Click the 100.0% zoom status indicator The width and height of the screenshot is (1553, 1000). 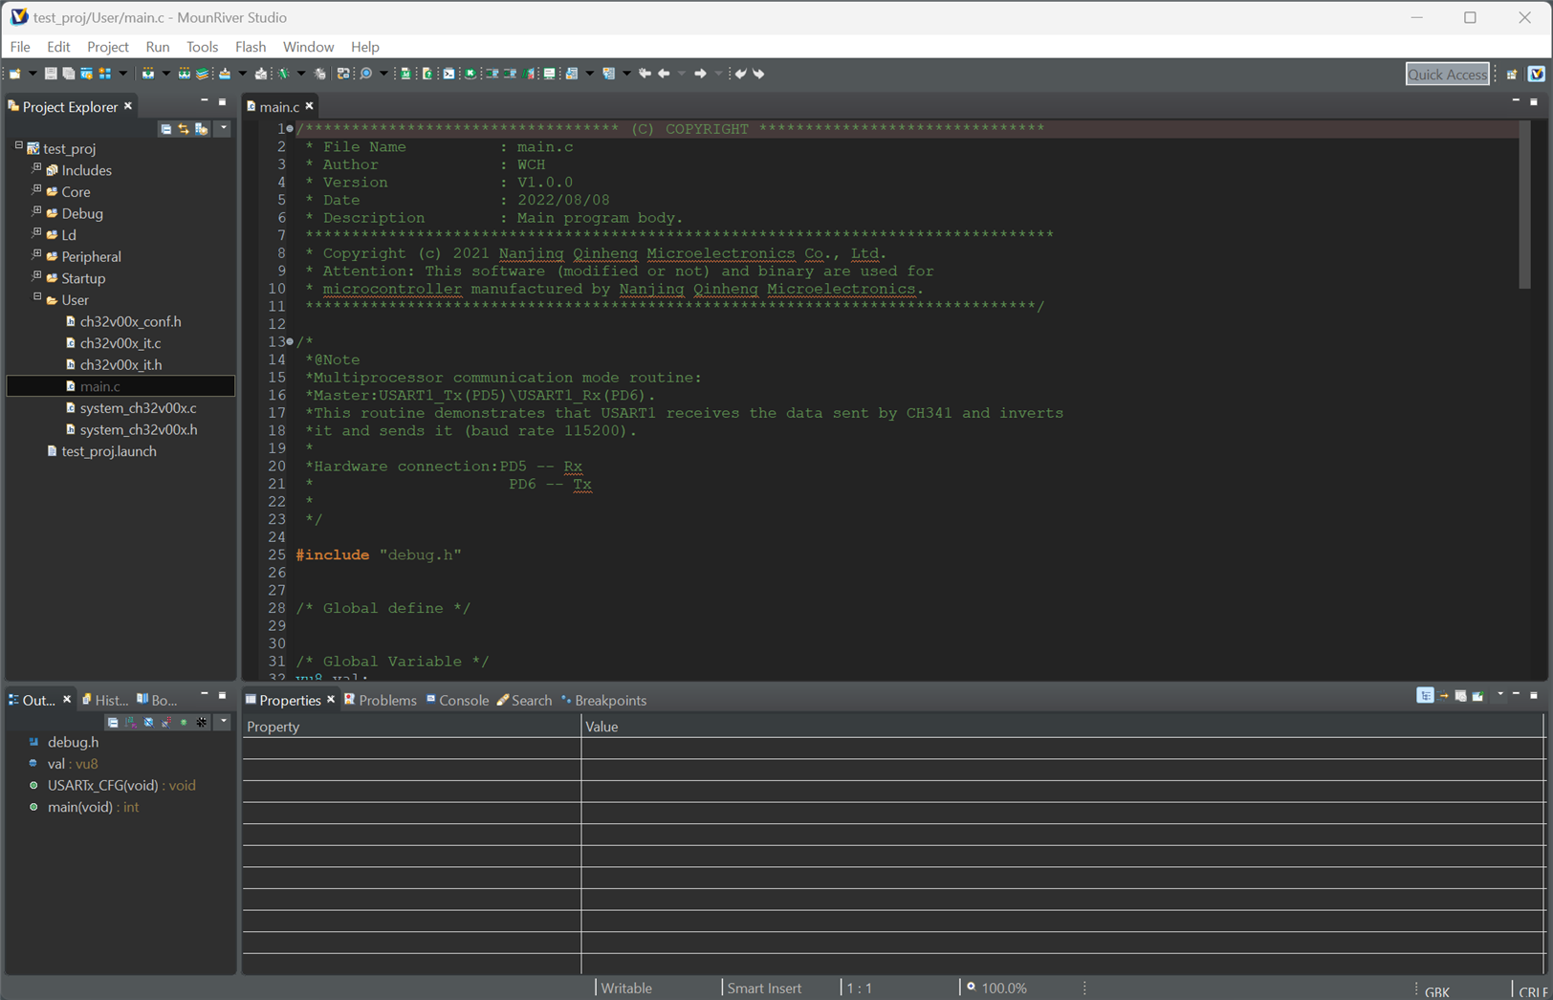pos(996,988)
